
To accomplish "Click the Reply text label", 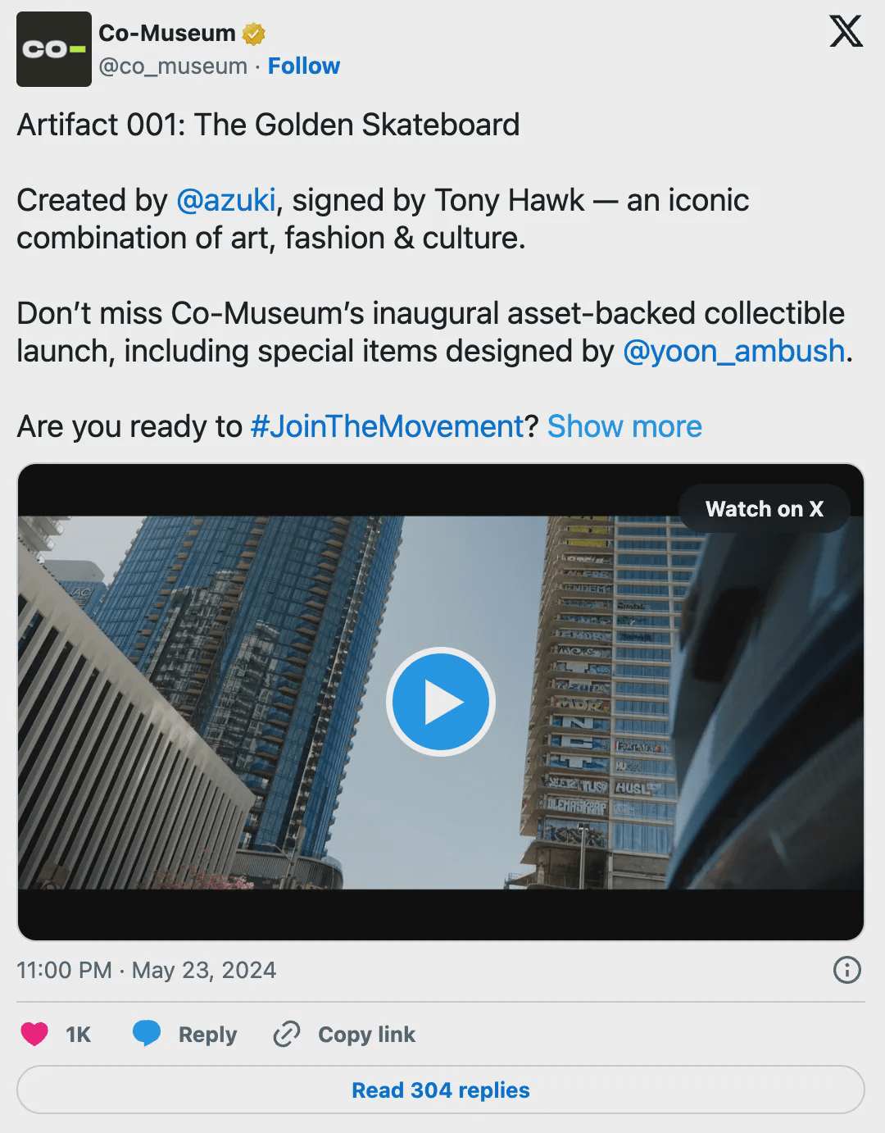I will [x=207, y=1035].
